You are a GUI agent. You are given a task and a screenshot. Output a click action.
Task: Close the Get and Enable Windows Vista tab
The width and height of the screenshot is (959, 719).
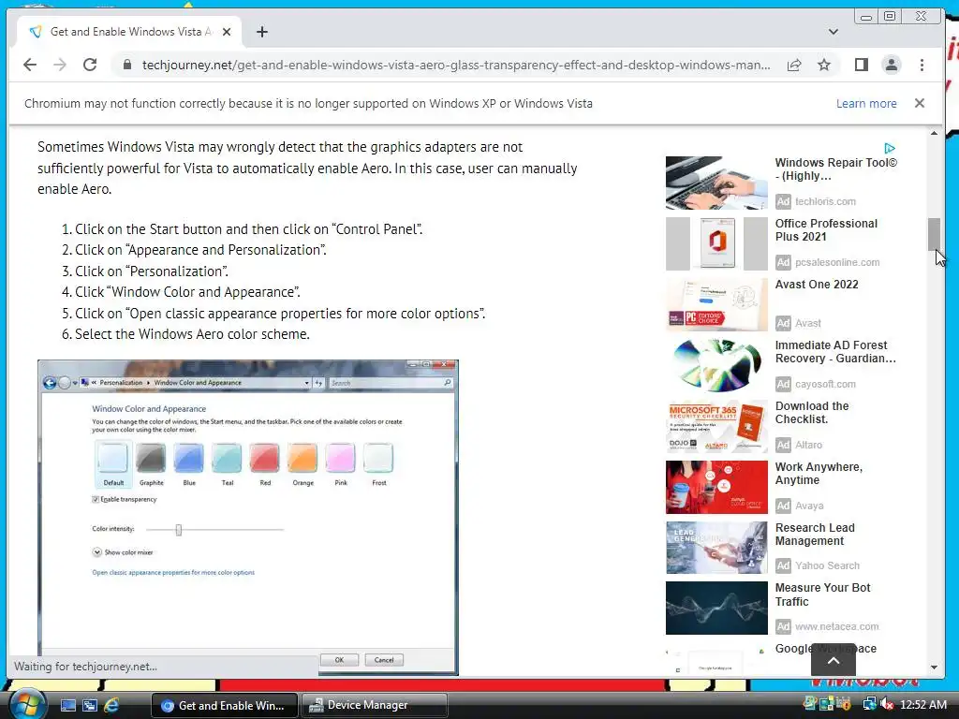(227, 32)
